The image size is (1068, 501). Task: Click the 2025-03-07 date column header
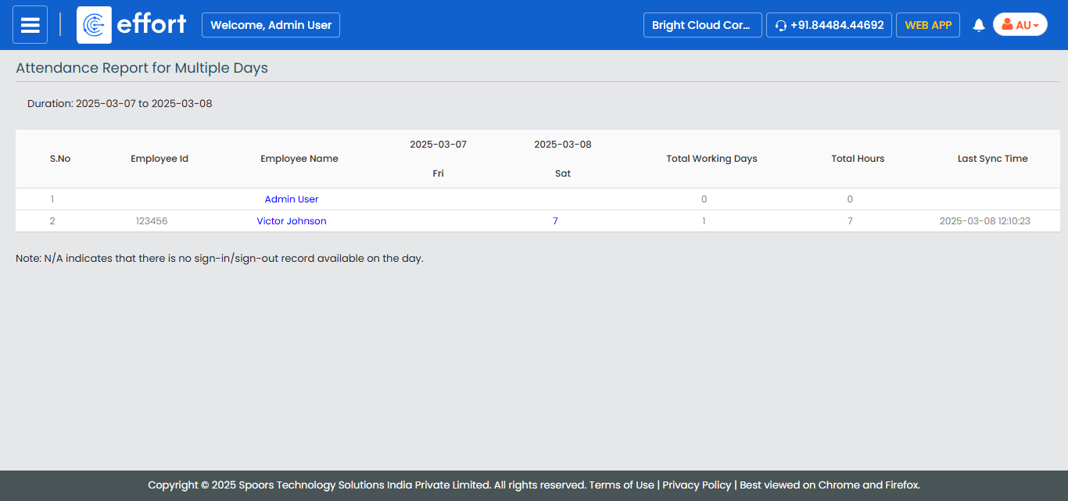point(438,145)
